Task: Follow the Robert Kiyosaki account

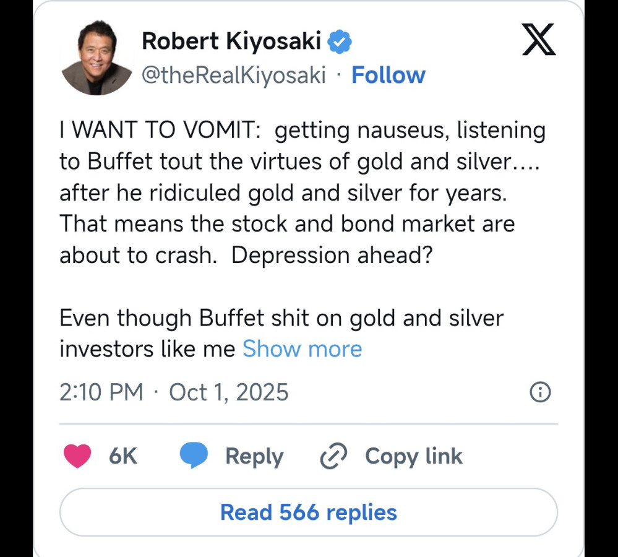Action: tap(388, 76)
